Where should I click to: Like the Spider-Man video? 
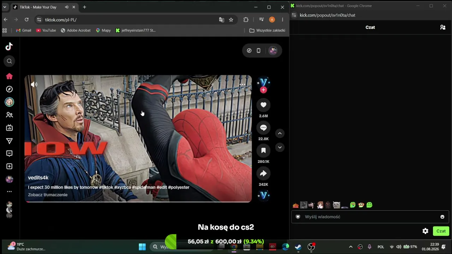[263, 105]
